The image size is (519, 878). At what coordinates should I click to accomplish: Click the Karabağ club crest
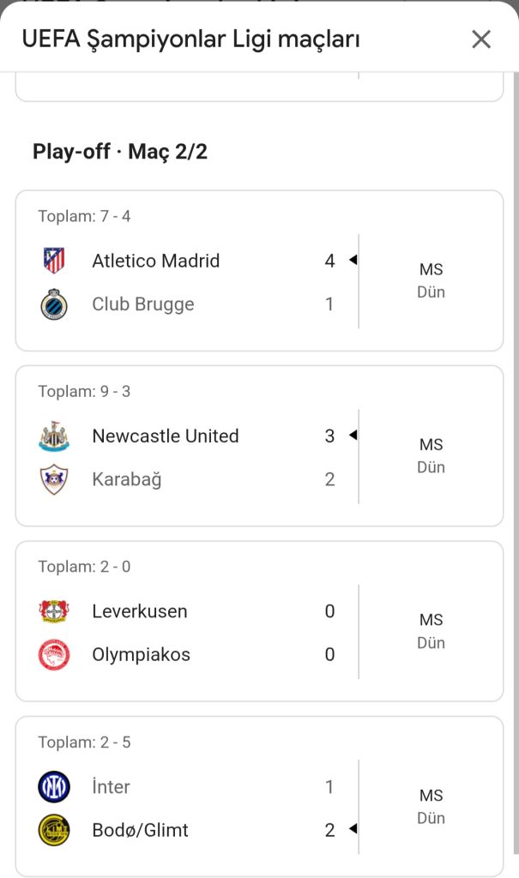click(x=54, y=479)
